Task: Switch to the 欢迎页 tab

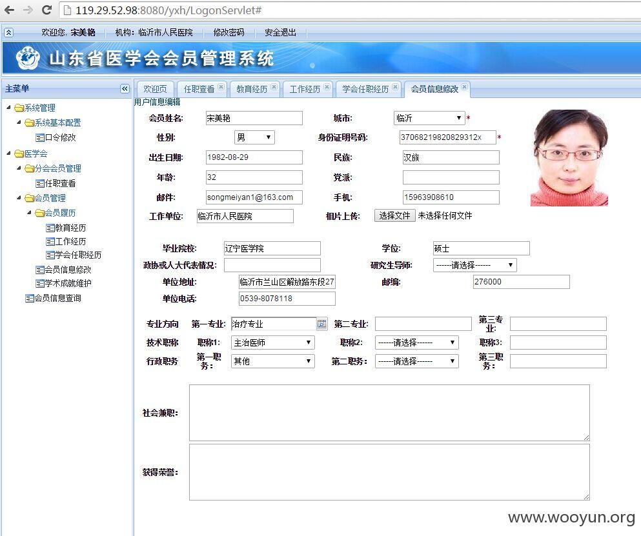Action: point(155,89)
